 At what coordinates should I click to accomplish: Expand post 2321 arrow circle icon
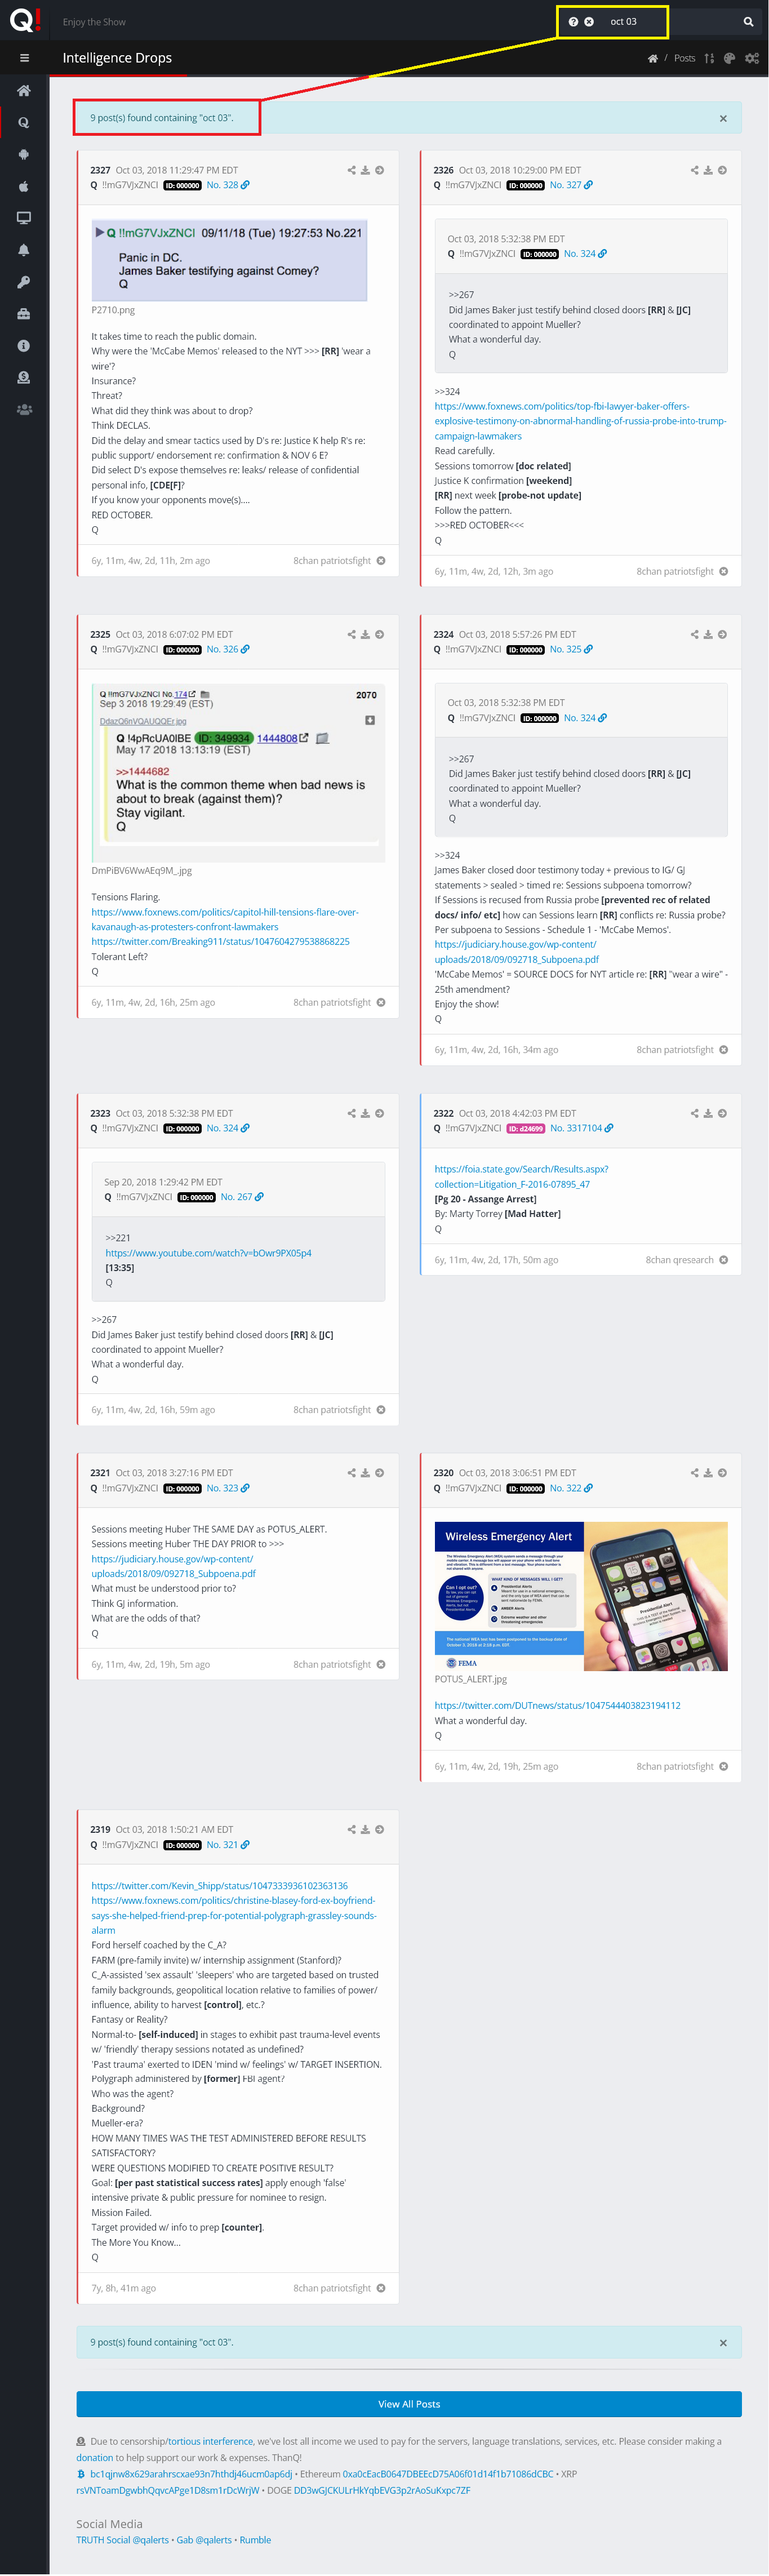379,1473
